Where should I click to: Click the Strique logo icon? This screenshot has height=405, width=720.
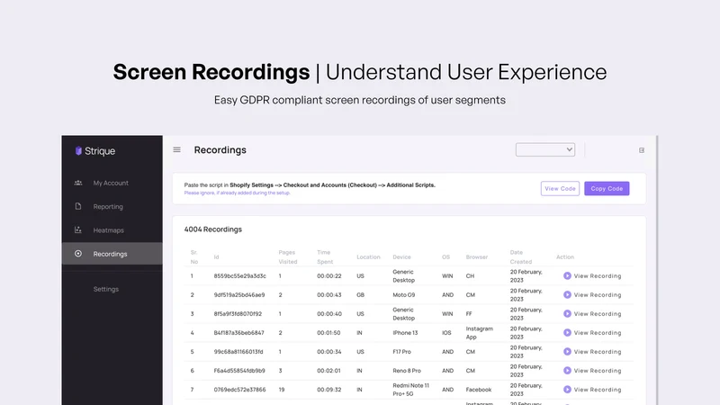point(78,150)
